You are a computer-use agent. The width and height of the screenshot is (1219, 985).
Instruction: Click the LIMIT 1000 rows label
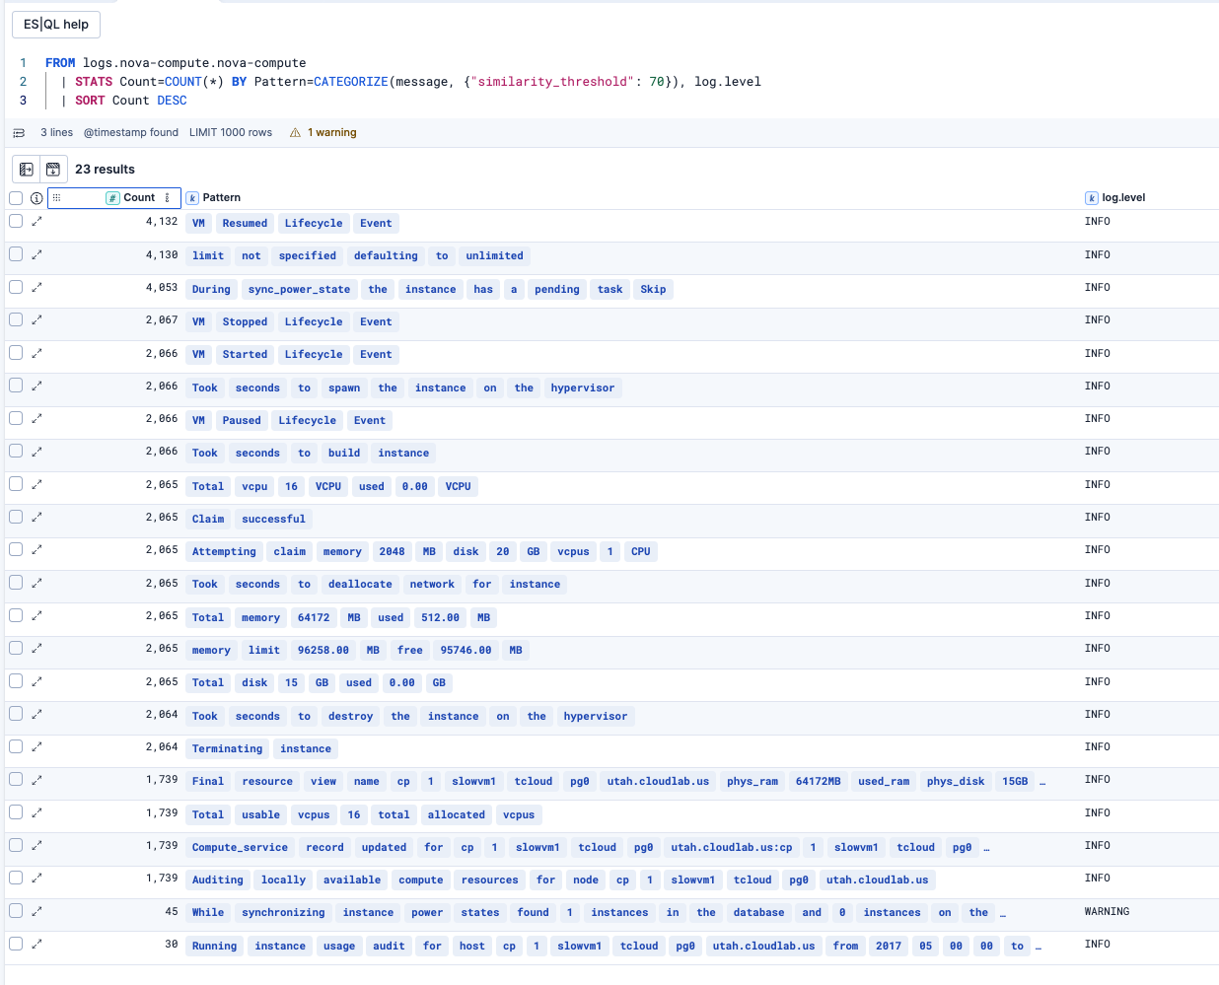231,132
